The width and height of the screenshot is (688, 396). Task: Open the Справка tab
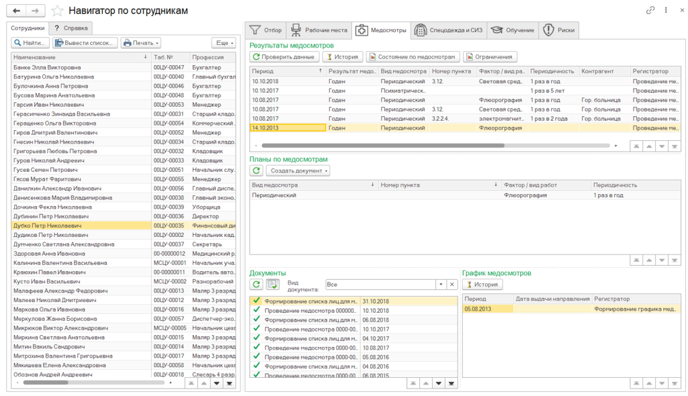[71, 28]
